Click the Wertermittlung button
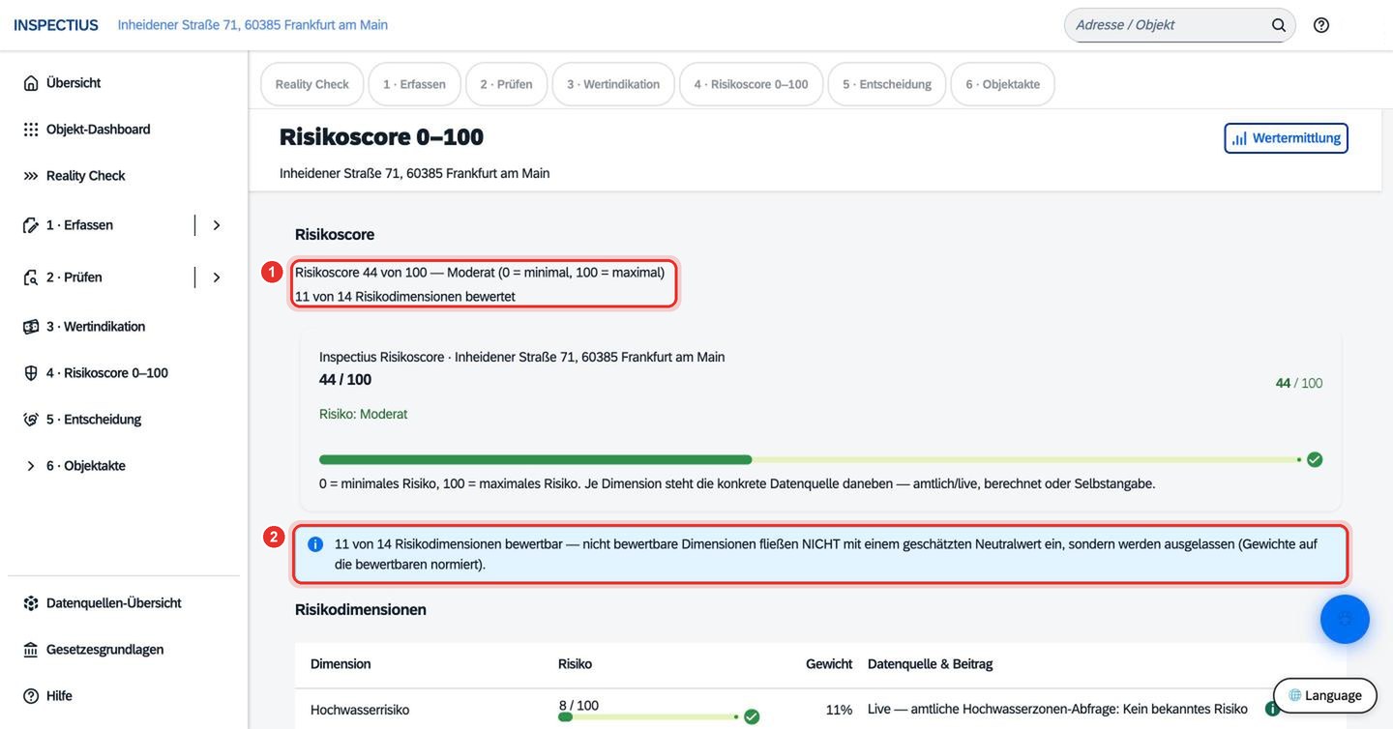This screenshot has width=1393, height=729. tap(1286, 138)
